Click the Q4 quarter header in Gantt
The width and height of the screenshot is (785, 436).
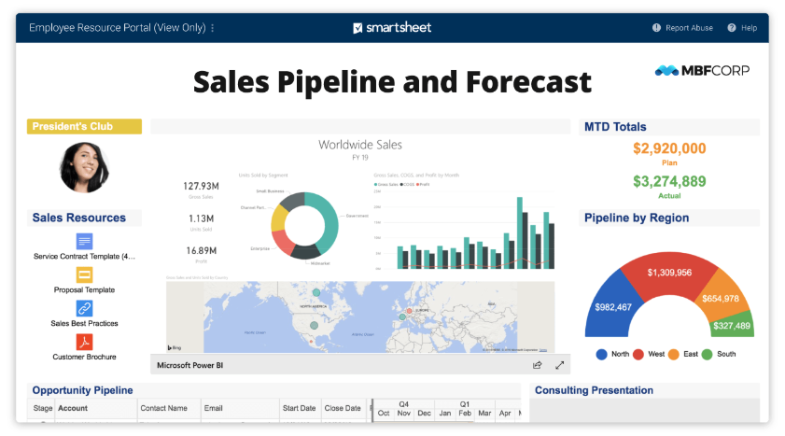coord(404,404)
